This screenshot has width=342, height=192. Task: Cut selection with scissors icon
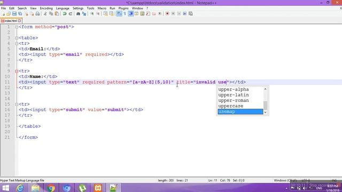[x=45, y=14]
